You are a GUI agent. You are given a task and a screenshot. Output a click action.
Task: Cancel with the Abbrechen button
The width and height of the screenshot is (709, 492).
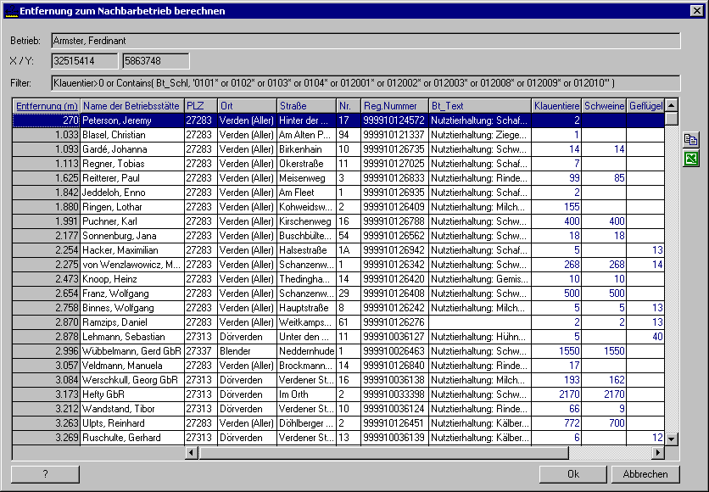coord(645,474)
